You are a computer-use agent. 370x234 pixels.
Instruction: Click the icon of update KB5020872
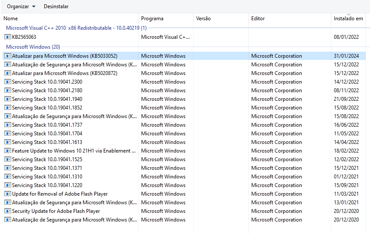click(x=8, y=73)
